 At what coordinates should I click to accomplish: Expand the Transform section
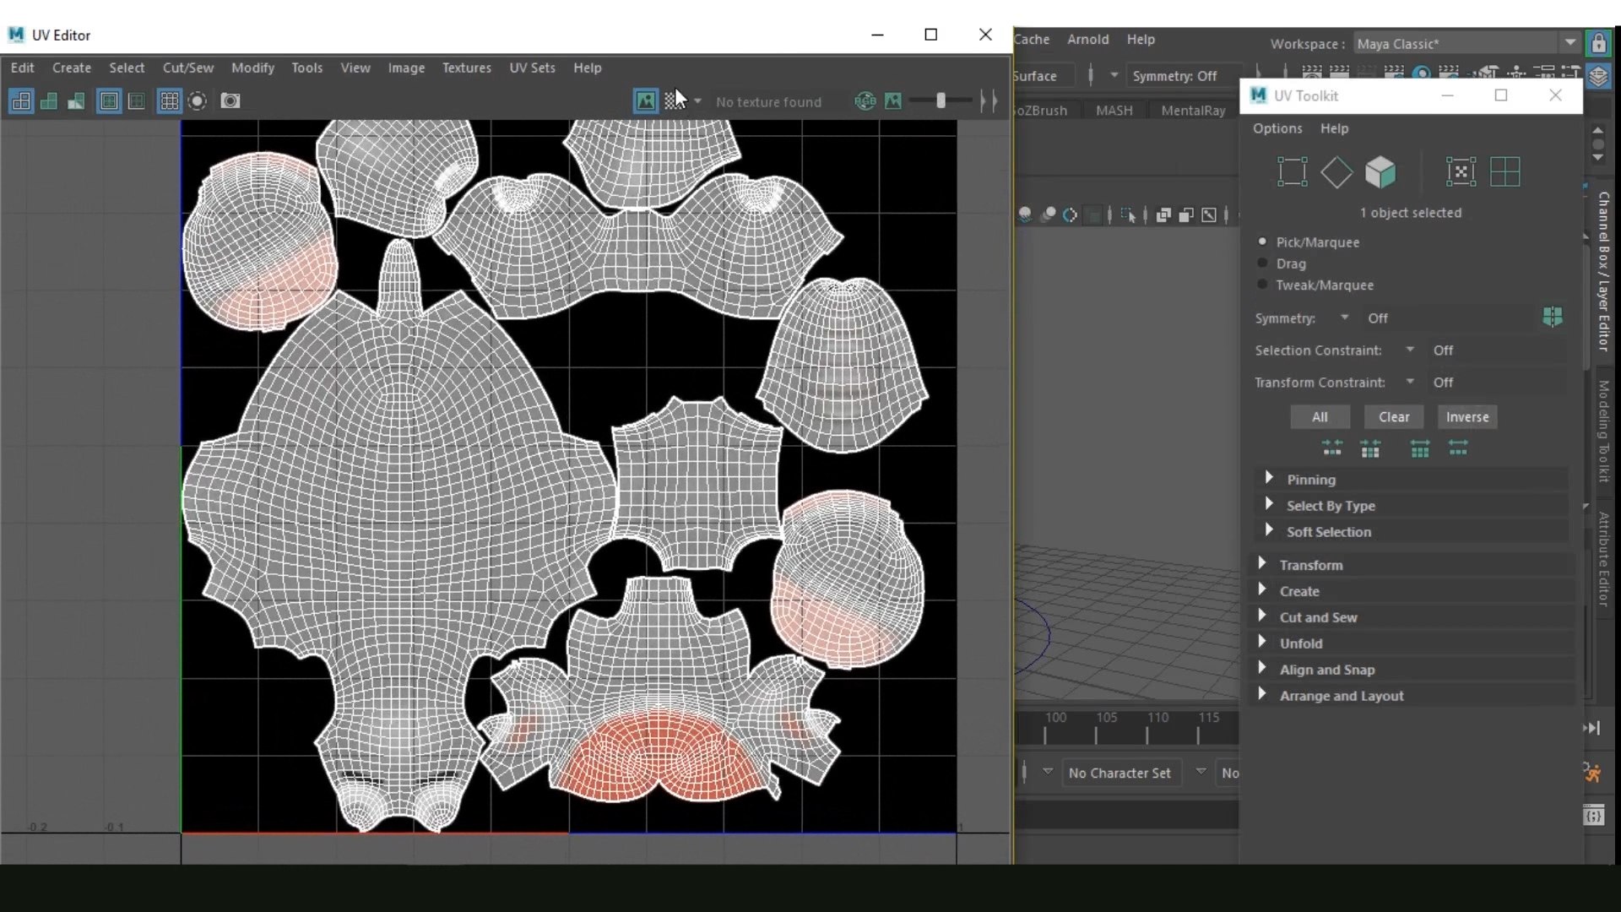click(1412, 565)
